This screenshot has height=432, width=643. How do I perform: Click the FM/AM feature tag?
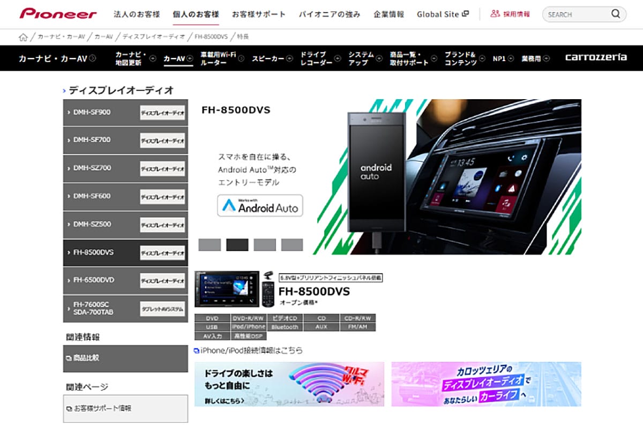click(358, 327)
